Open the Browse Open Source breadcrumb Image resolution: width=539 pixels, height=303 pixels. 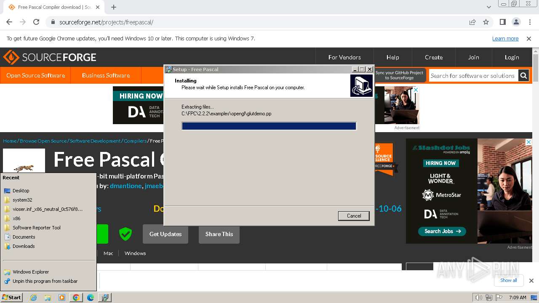click(x=43, y=141)
